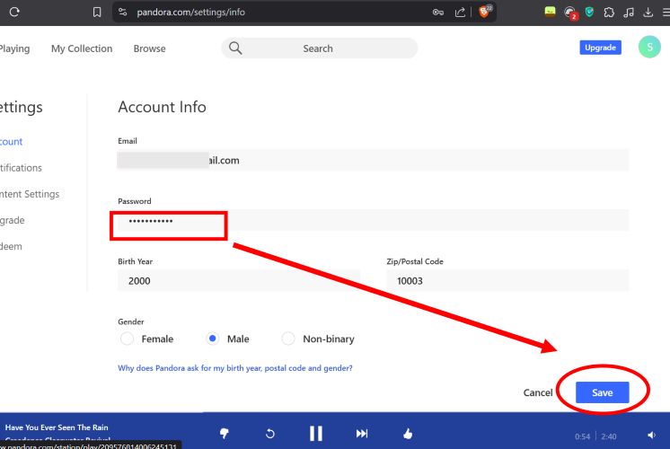Click the Zip/Postal Code field showing 10003
The height and width of the screenshot is (449, 670).
[507, 281]
